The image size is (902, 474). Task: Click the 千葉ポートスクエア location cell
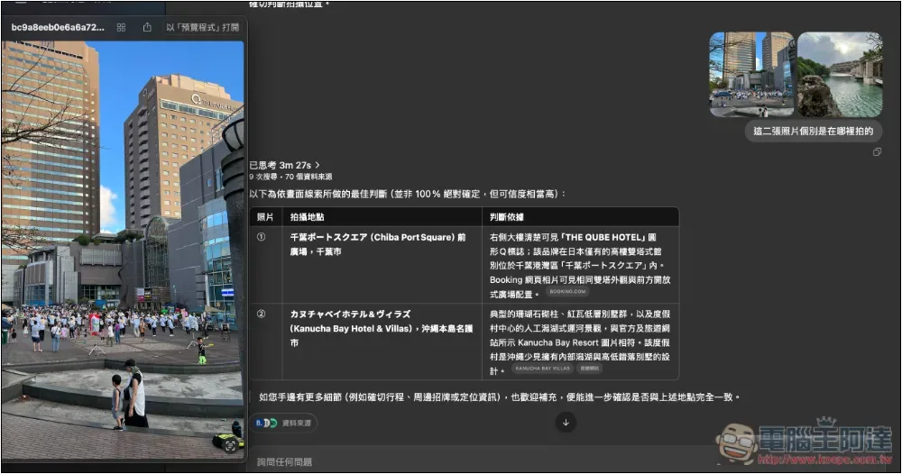coord(377,243)
